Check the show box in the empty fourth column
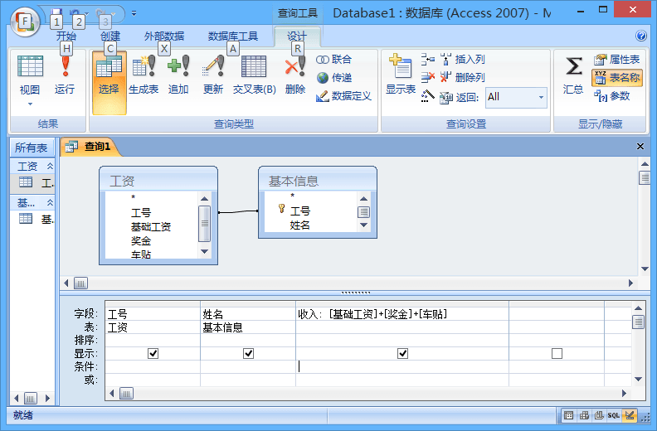 click(557, 354)
